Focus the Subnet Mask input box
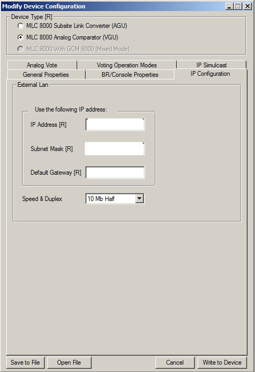Image resolution: width=255 pixels, height=372 pixels. tap(115, 149)
